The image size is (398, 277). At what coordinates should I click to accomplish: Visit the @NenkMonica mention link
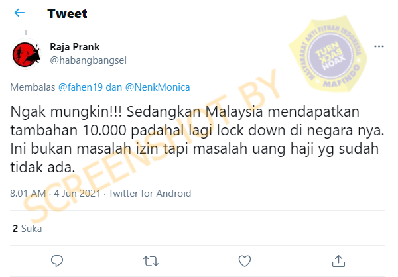[x=158, y=87]
